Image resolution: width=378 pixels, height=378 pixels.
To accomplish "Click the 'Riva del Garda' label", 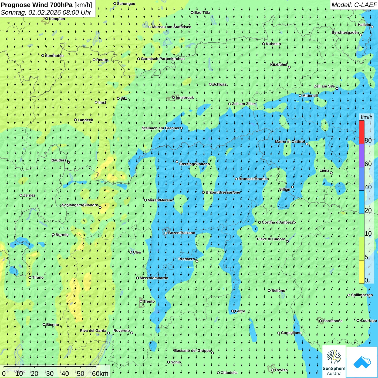I will (93, 330).
